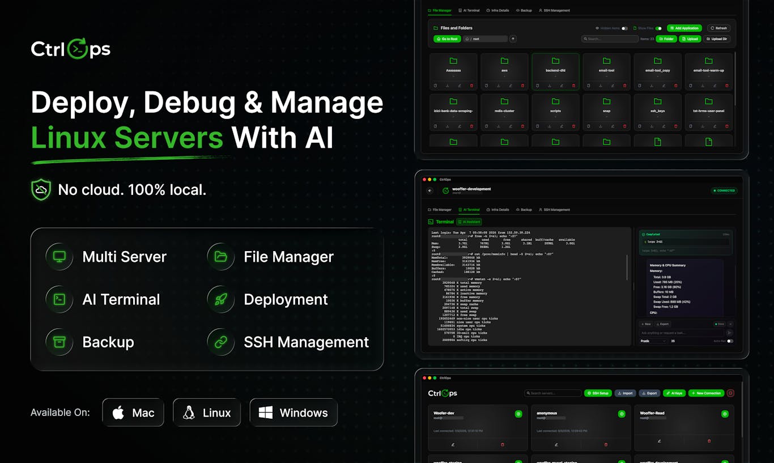
Task: Open the email-tool folder
Action: 606,71
